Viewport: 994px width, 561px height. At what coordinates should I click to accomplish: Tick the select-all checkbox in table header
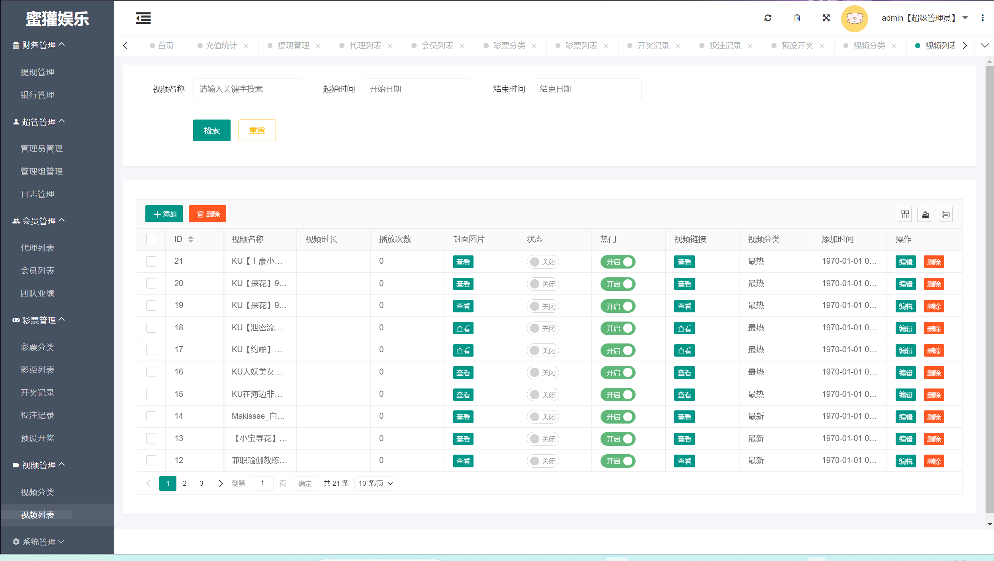pos(151,239)
